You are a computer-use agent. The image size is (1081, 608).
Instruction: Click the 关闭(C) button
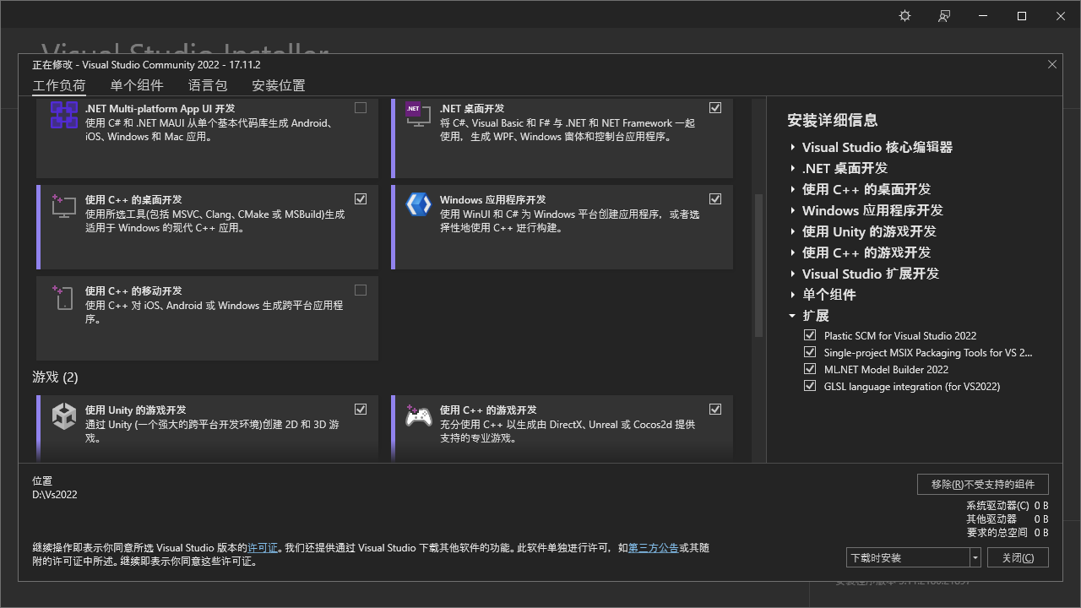click(1018, 557)
